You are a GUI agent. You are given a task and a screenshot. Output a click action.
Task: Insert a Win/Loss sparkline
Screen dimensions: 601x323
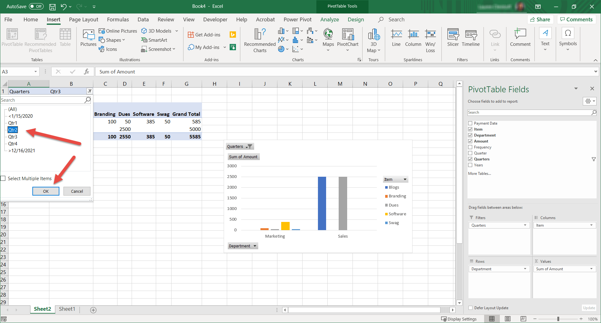pyautogui.click(x=430, y=40)
